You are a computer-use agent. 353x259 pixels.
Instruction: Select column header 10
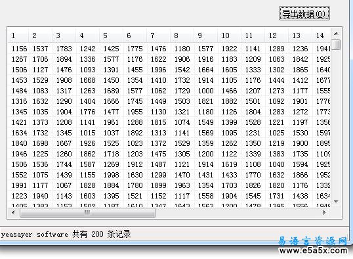pos(229,35)
